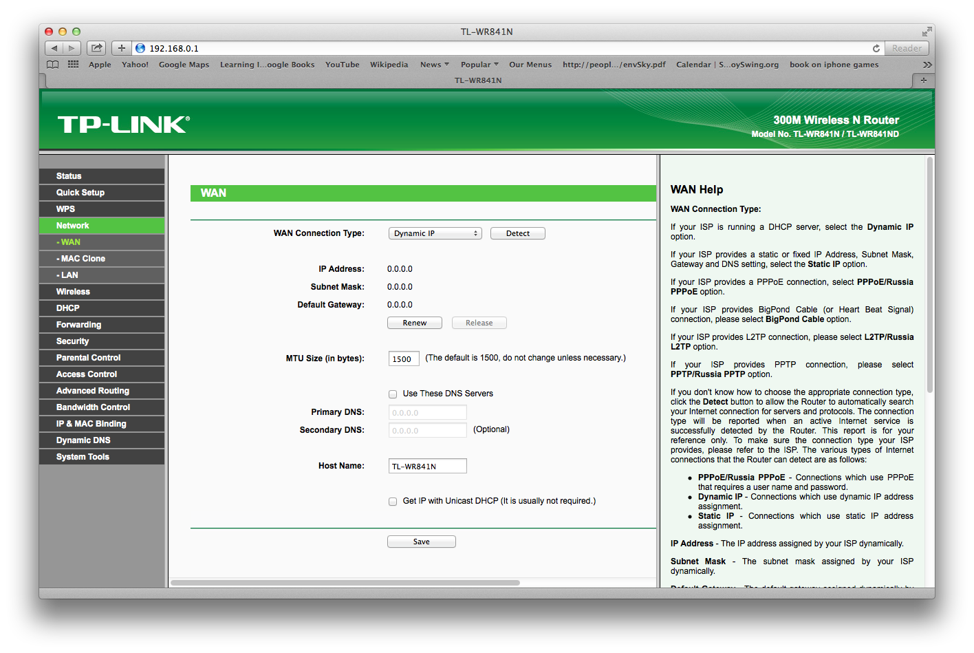Open the book on iphone games bookmark
Image resolution: width=974 pixels, height=653 pixels.
coord(834,65)
